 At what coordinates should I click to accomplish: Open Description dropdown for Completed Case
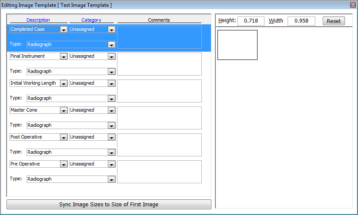tap(64, 30)
